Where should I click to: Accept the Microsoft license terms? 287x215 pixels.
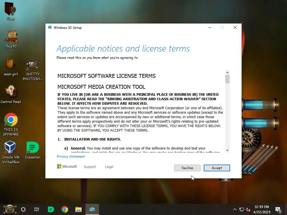coord(217,168)
